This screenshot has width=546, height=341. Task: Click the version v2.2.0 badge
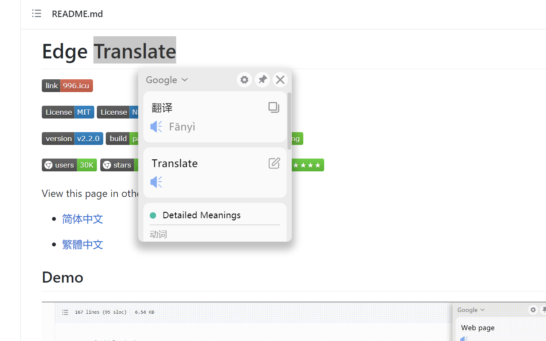coord(73,139)
